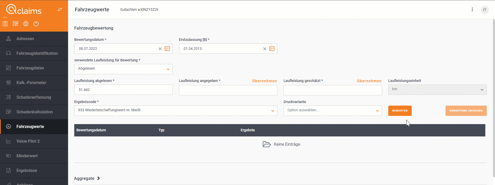Click the BEWERTEN button
Image resolution: width=495 pixels, height=185 pixels.
(400, 111)
